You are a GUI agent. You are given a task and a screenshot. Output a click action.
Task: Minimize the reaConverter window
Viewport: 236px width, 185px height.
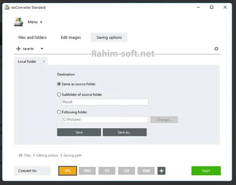199,7
